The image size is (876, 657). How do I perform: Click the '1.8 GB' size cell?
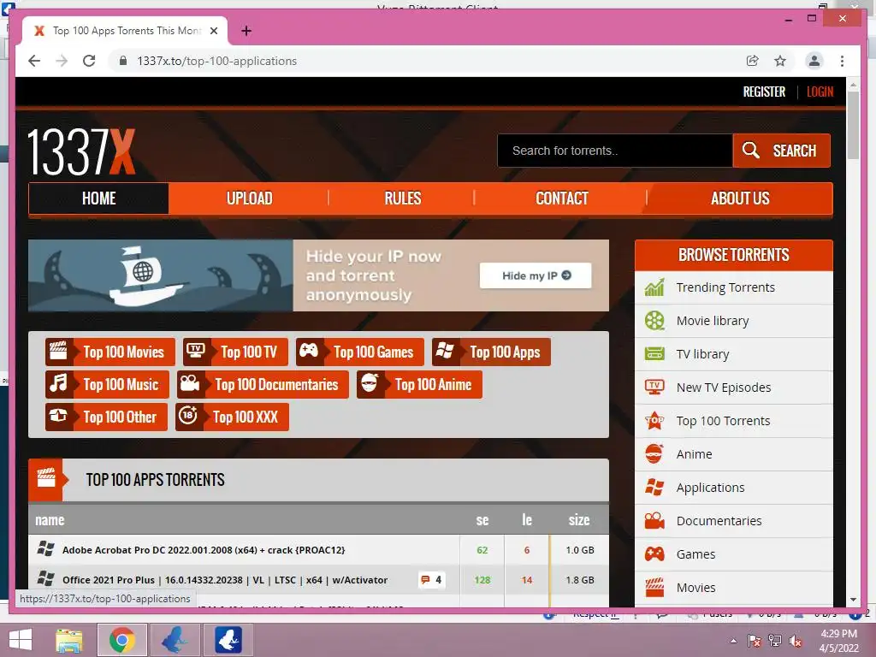coord(579,580)
